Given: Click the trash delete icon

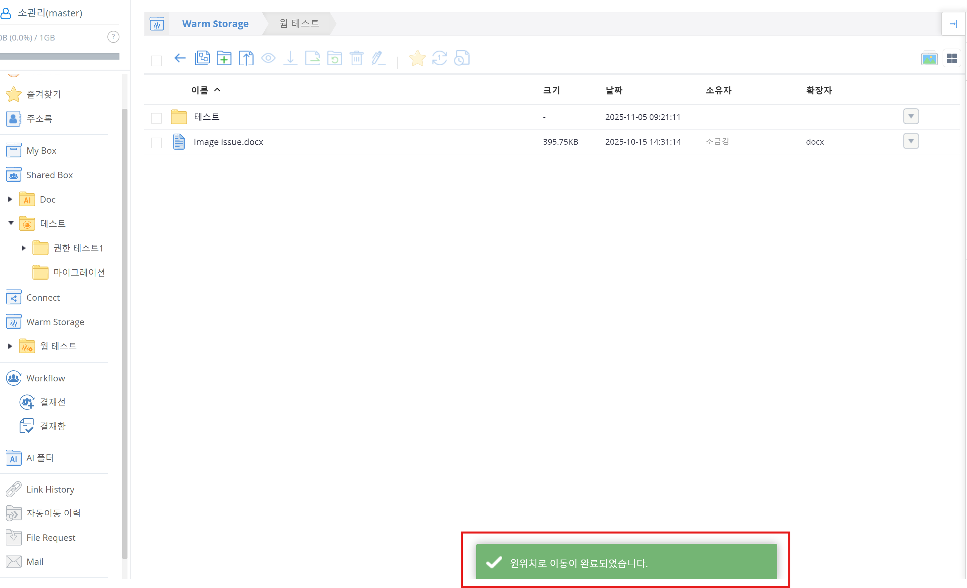Looking at the screenshot, I should (x=356, y=59).
